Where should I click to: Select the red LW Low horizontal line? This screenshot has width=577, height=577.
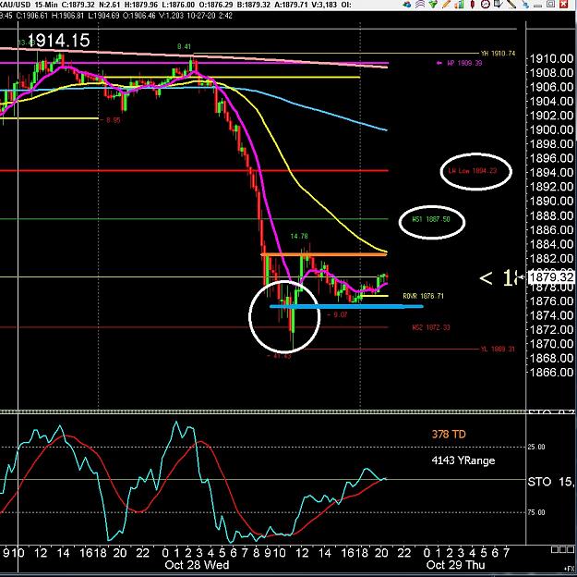click(194, 171)
